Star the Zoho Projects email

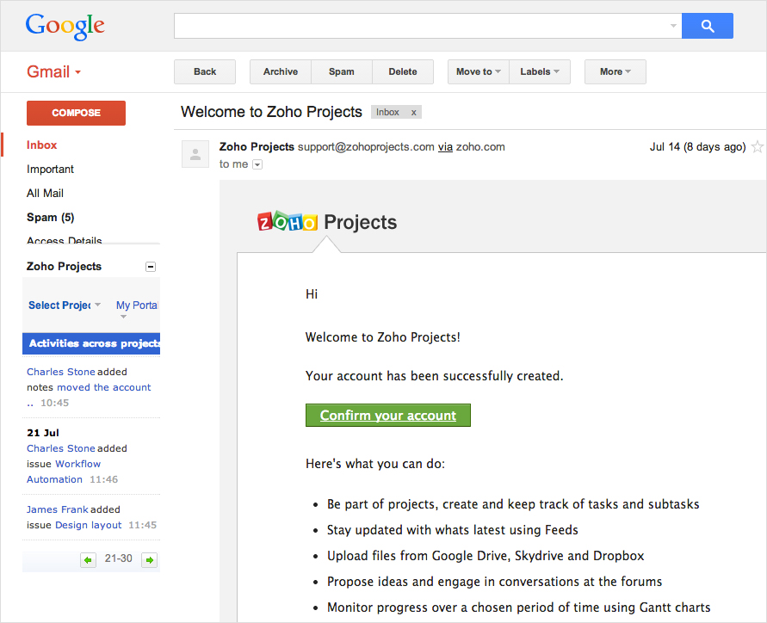click(757, 147)
